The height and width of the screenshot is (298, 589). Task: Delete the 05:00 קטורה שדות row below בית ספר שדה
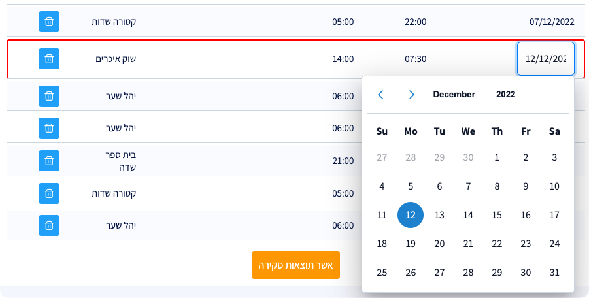point(49,193)
